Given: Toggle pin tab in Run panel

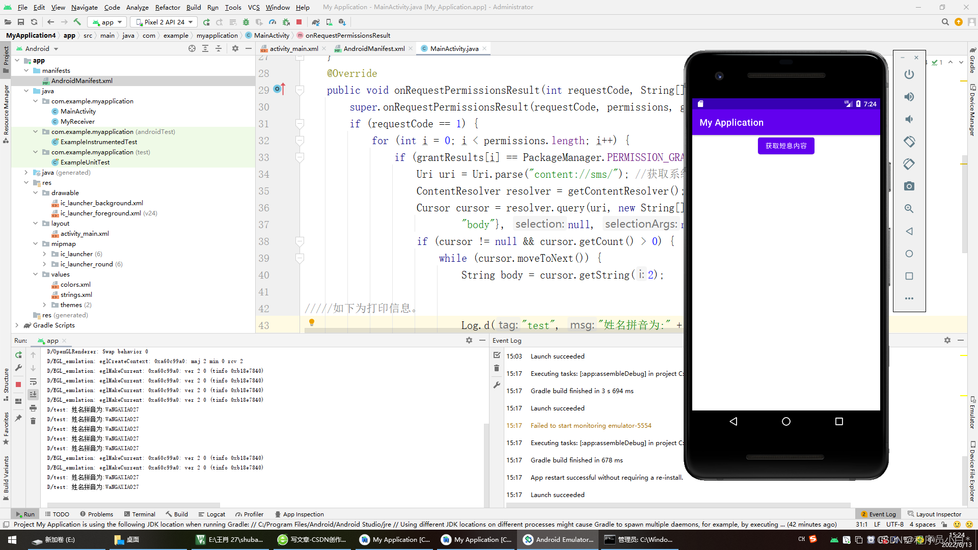Looking at the screenshot, I should pos(18,418).
